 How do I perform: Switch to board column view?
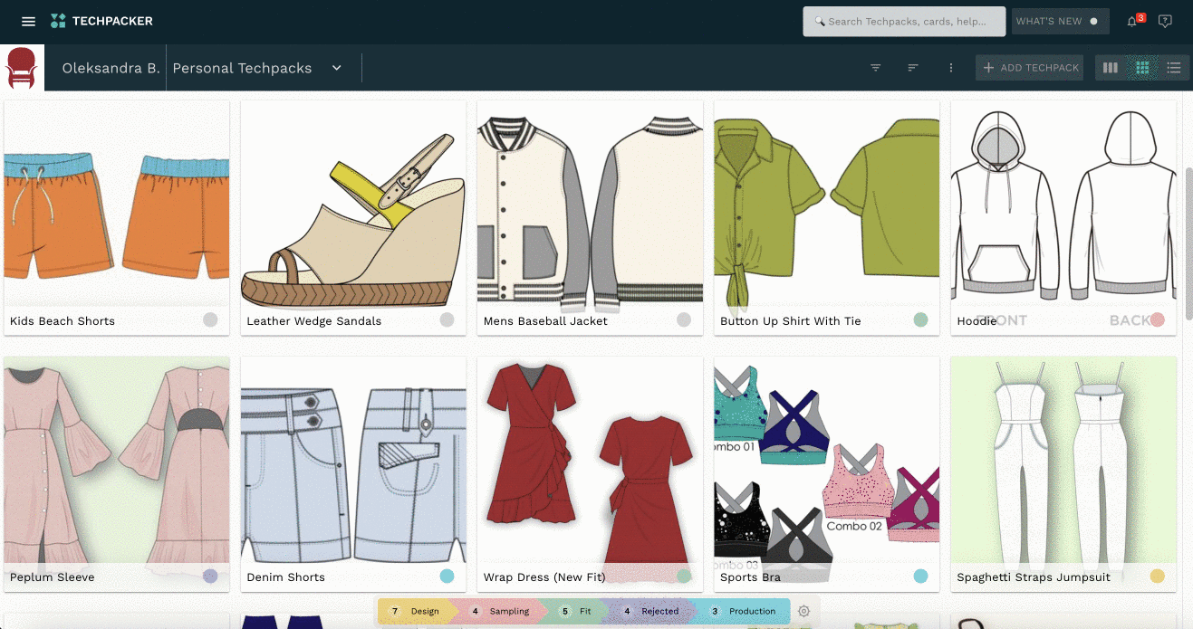pos(1111,68)
